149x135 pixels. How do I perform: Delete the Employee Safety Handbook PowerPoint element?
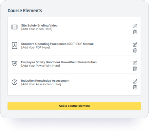(x=135, y=69)
